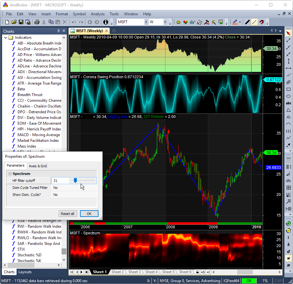This screenshot has height=284, width=293.
Task: Switch to the monthly 'm' interval button
Action: [x=289, y=265]
